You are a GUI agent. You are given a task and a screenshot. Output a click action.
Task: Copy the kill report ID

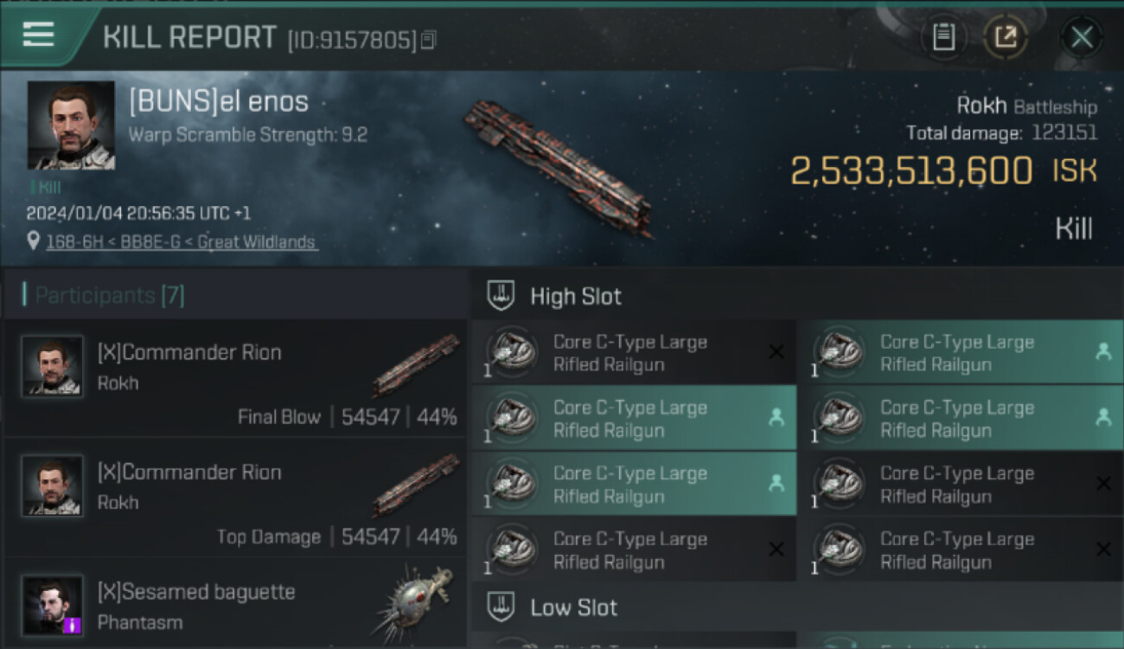coord(429,40)
